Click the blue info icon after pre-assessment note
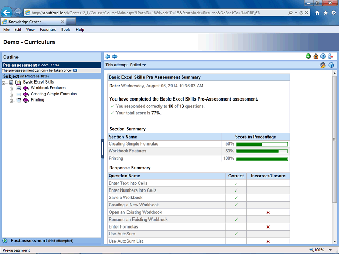The image size is (339, 254). pos(75,70)
